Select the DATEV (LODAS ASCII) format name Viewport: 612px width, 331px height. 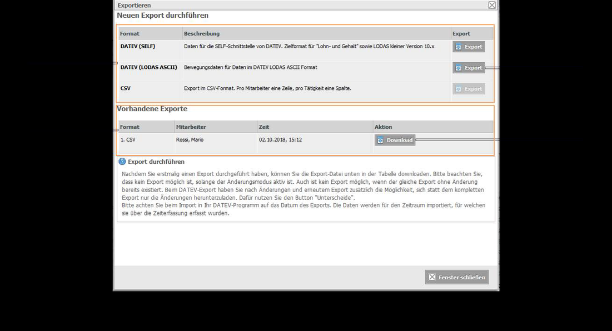(149, 67)
